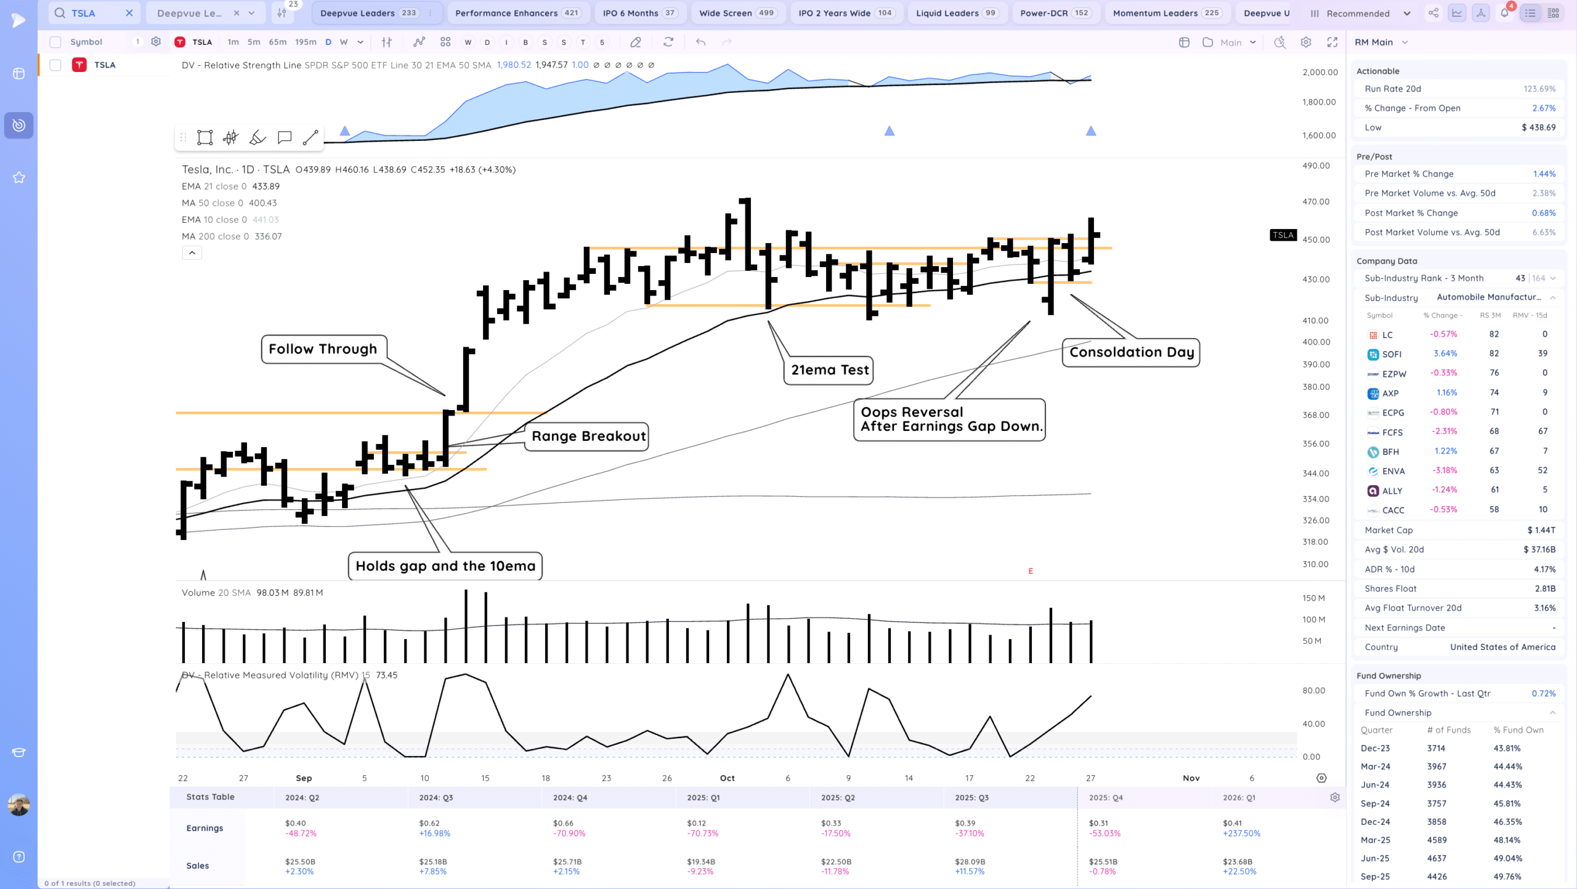The height and width of the screenshot is (889, 1577).
Task: Collapse the moving average indicator legend
Action: pos(192,252)
